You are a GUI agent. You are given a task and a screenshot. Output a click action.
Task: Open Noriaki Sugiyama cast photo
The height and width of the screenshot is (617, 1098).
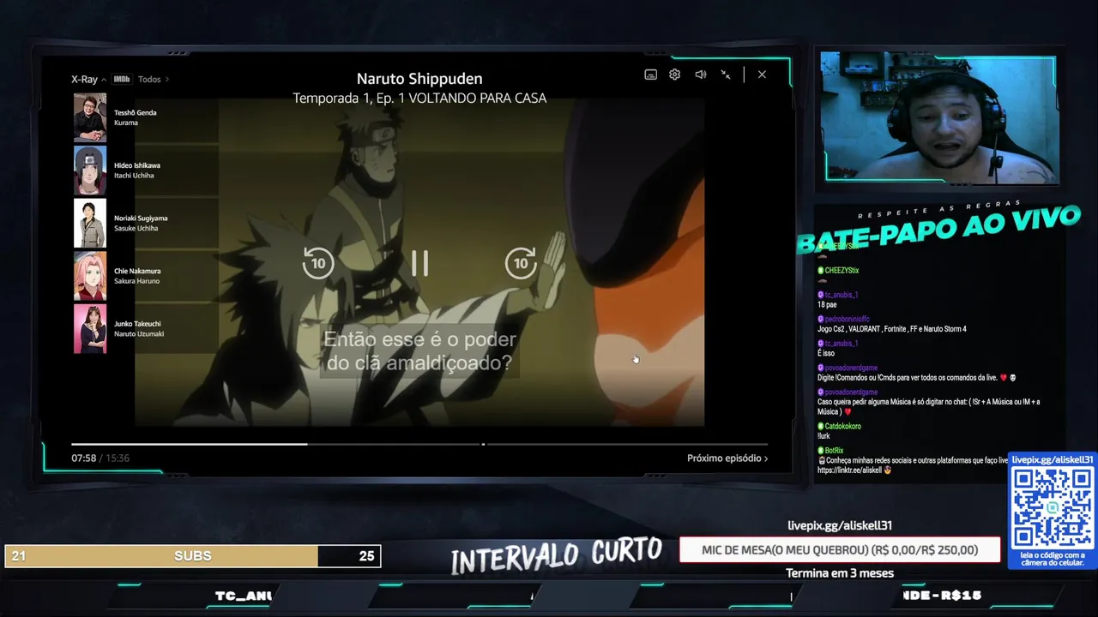click(90, 223)
